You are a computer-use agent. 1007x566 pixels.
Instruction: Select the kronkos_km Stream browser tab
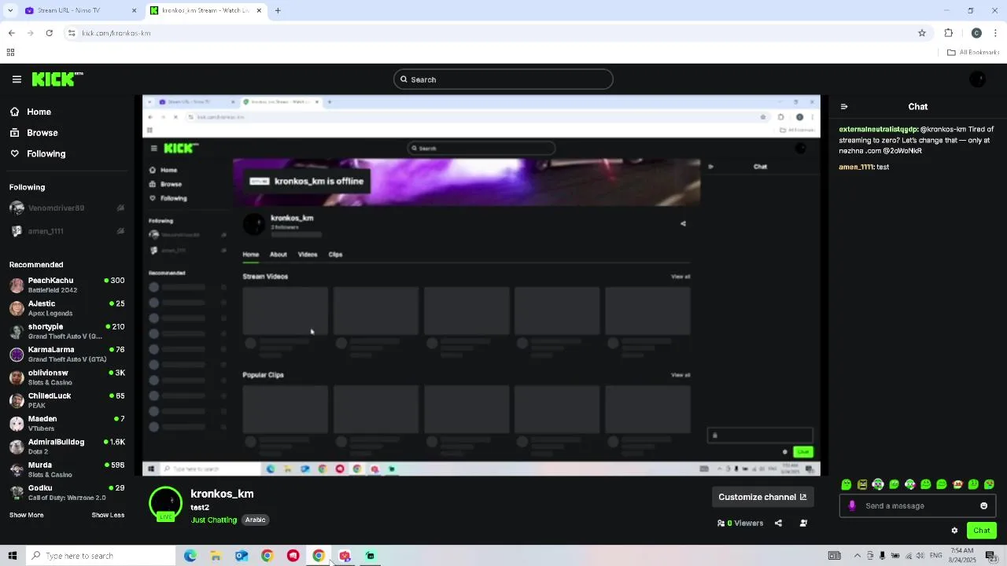(206, 10)
